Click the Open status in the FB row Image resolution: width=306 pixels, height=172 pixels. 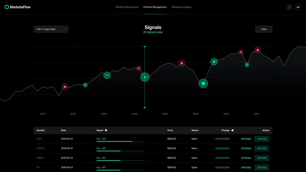point(194,168)
